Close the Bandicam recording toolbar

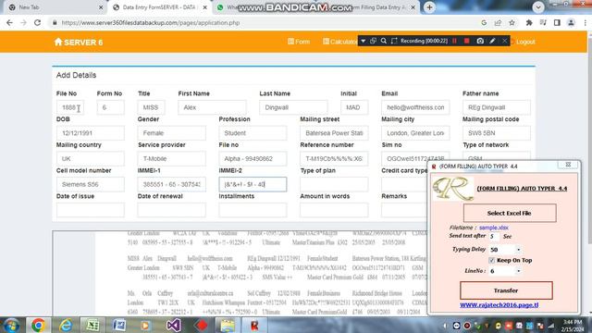point(504,41)
